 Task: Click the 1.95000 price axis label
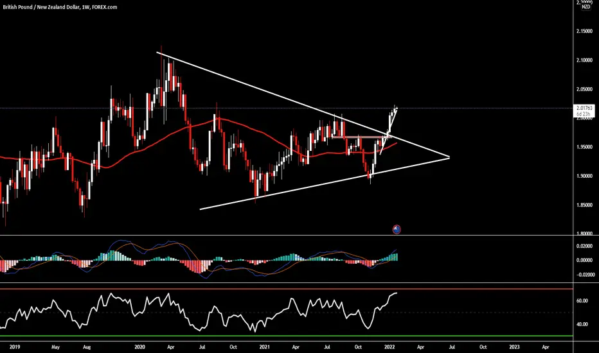point(584,147)
